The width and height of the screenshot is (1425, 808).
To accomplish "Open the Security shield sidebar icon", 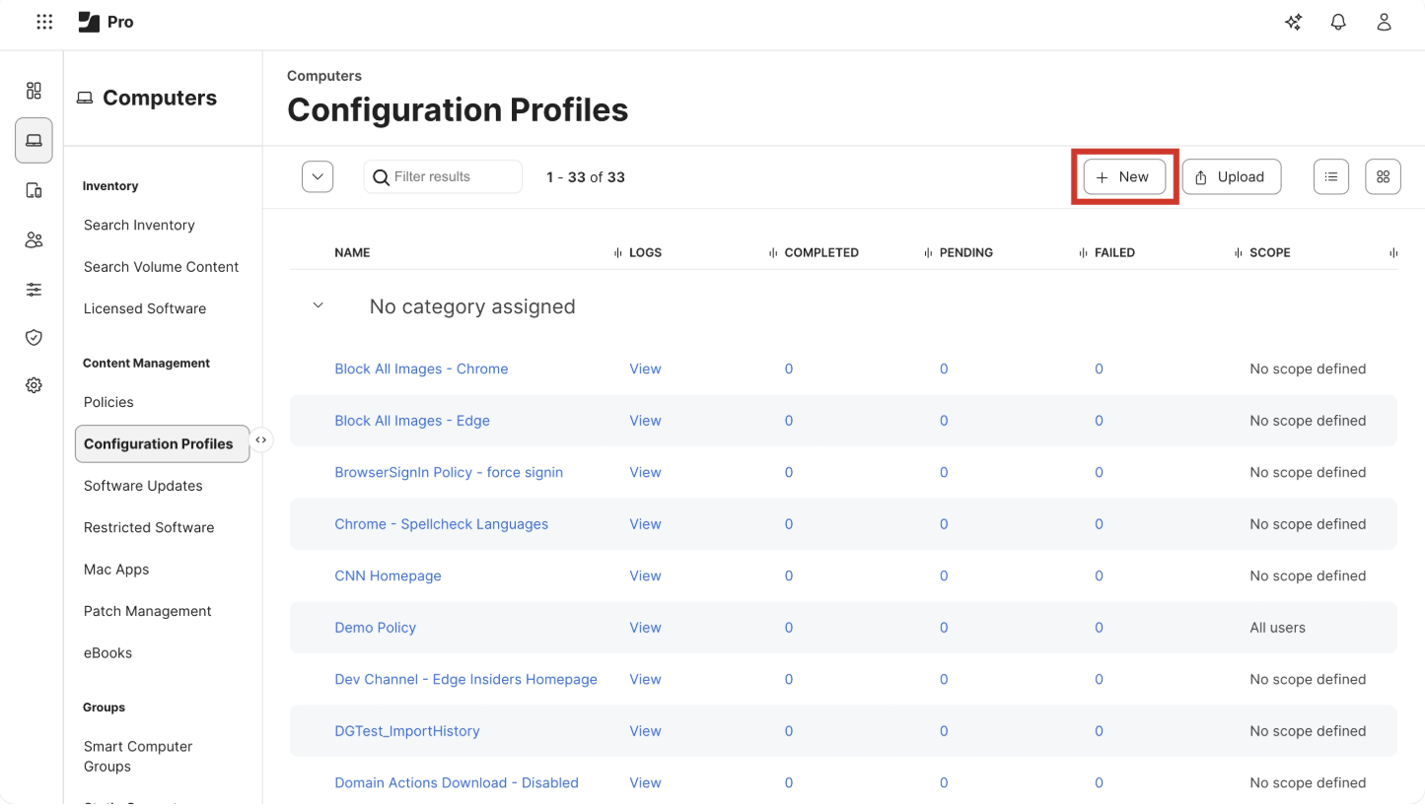I will [34, 337].
